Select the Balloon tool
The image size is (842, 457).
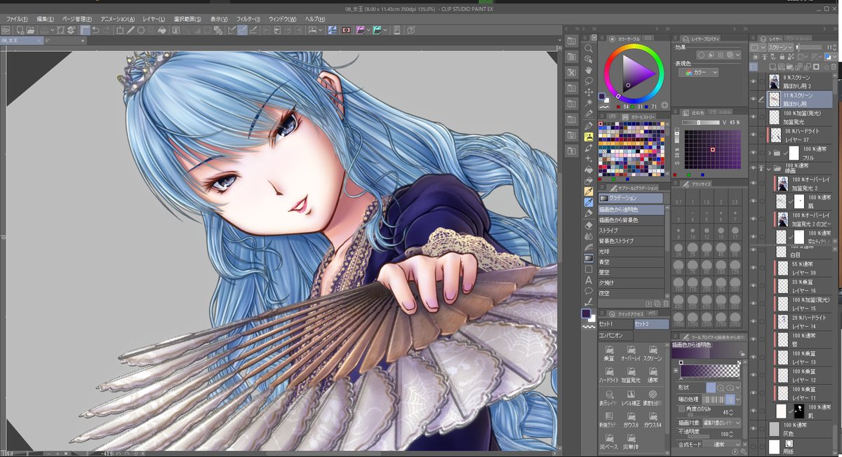[589, 291]
